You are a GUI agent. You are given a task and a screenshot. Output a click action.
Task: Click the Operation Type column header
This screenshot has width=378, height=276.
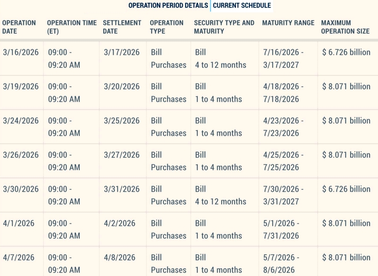tap(166, 27)
